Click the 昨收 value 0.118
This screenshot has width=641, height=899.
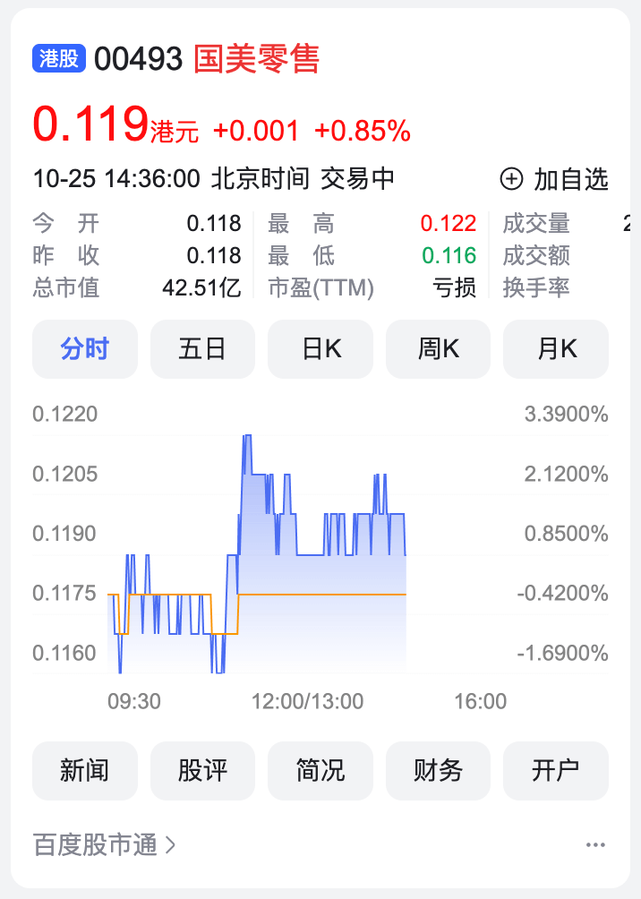pos(214,255)
